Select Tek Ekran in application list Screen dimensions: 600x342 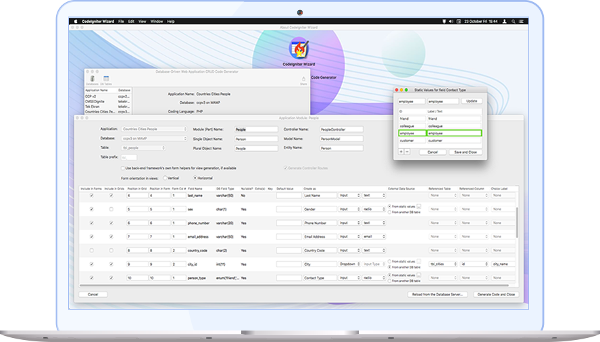107,107
